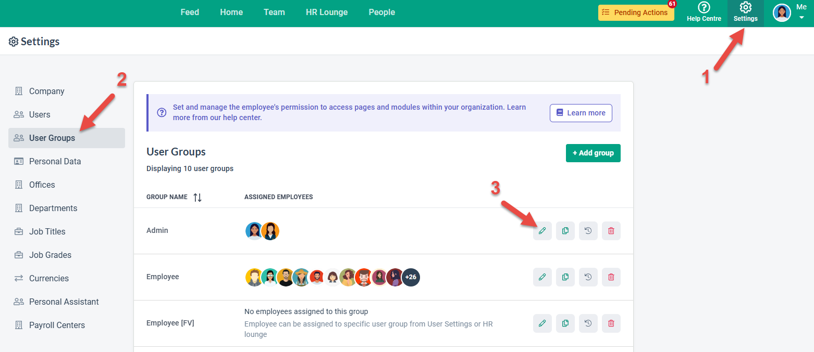Screen dimensions: 814x352
Task: Duplicate the Employee user group
Action: pos(565,277)
